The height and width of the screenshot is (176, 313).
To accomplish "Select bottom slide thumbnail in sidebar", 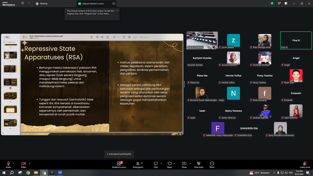I will click(x=10, y=123).
